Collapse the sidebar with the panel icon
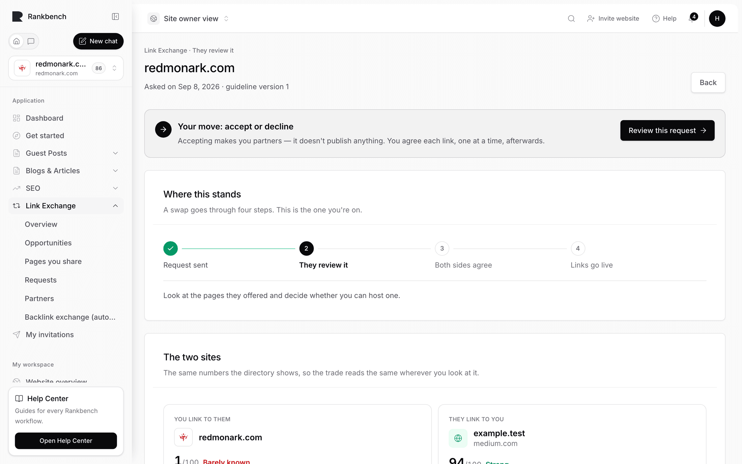This screenshot has height=464, width=742. pos(115,17)
